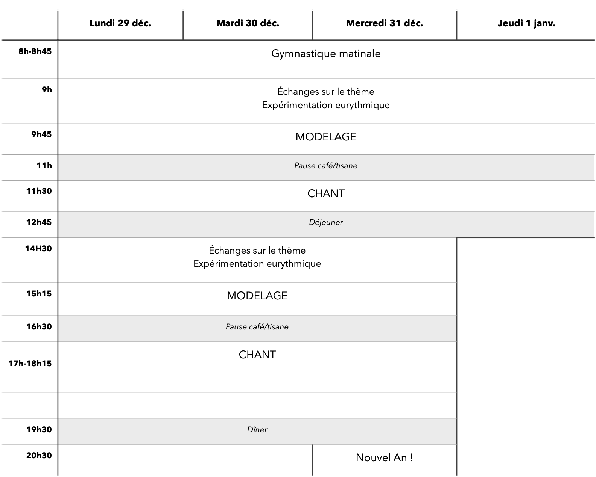Select the 14H30 time label
Viewport: 596px width, 477px height.
point(38,249)
